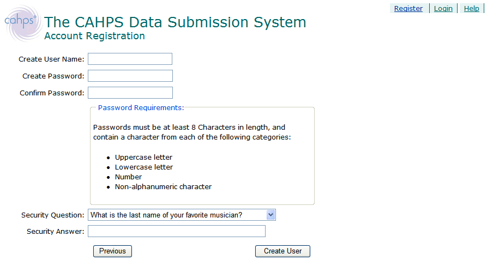Click into the Create Password field
487x260 pixels.
130,76
